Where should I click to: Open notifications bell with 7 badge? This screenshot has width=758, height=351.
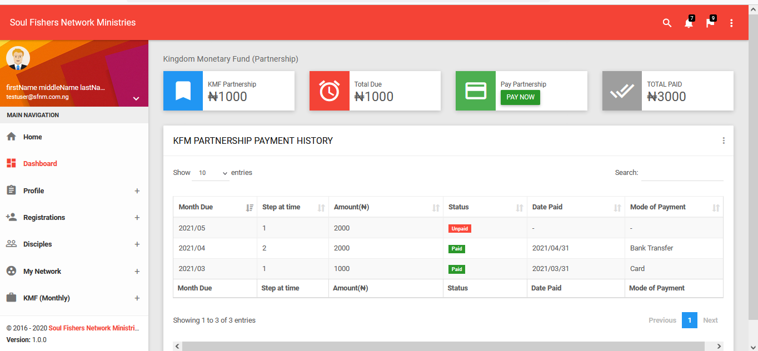[689, 23]
